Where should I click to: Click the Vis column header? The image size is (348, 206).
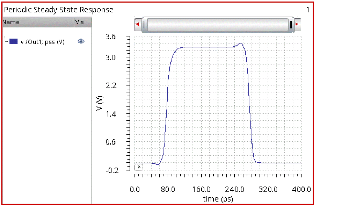click(x=82, y=22)
